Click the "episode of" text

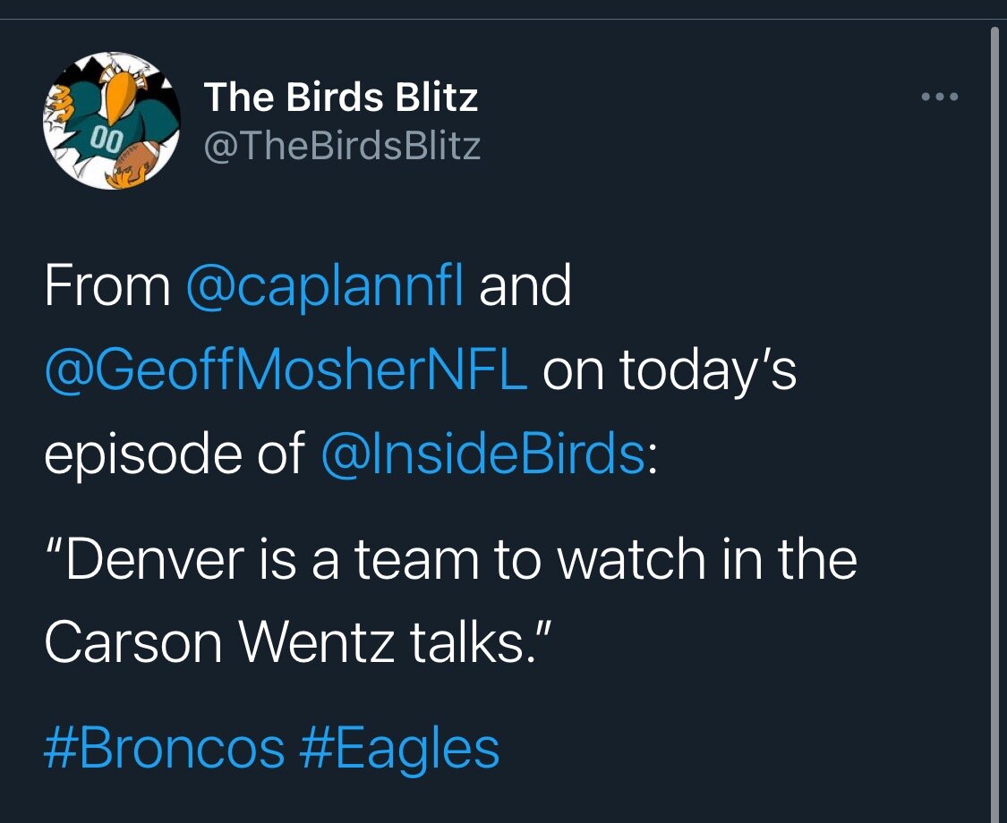(175, 454)
